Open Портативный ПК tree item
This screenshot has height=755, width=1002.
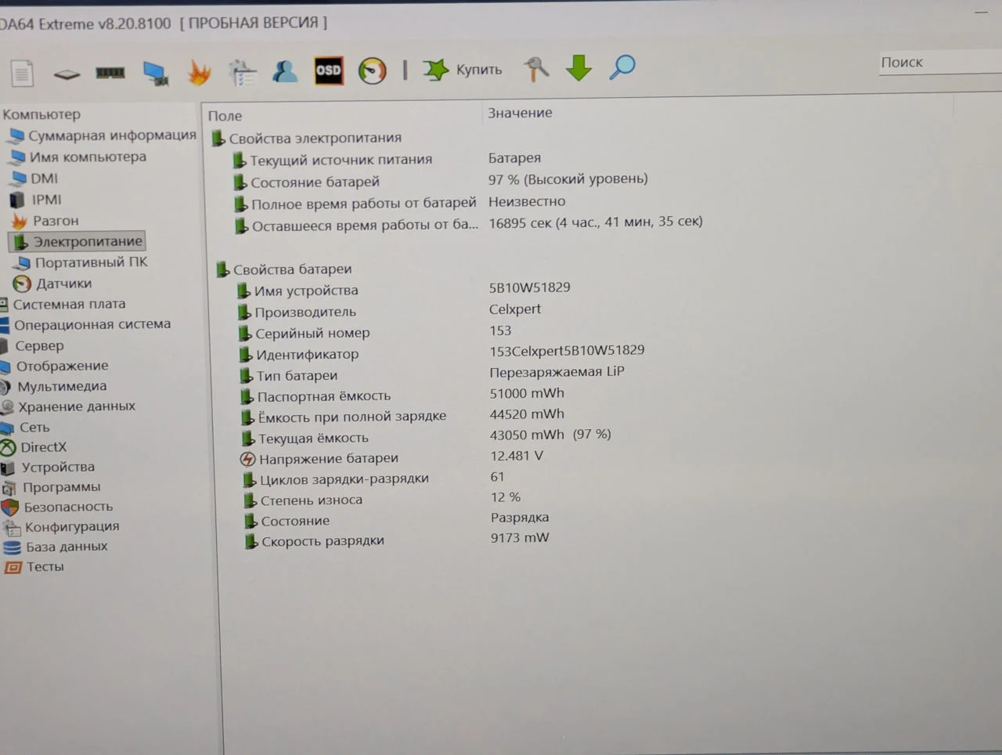pyautogui.click(x=81, y=262)
